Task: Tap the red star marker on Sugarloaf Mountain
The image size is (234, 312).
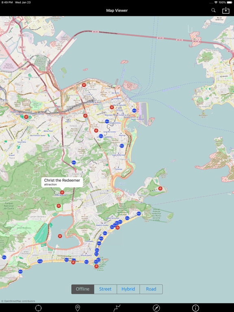Action: point(160,188)
